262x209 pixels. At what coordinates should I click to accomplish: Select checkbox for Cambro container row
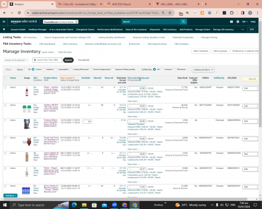[x=5, y=105]
